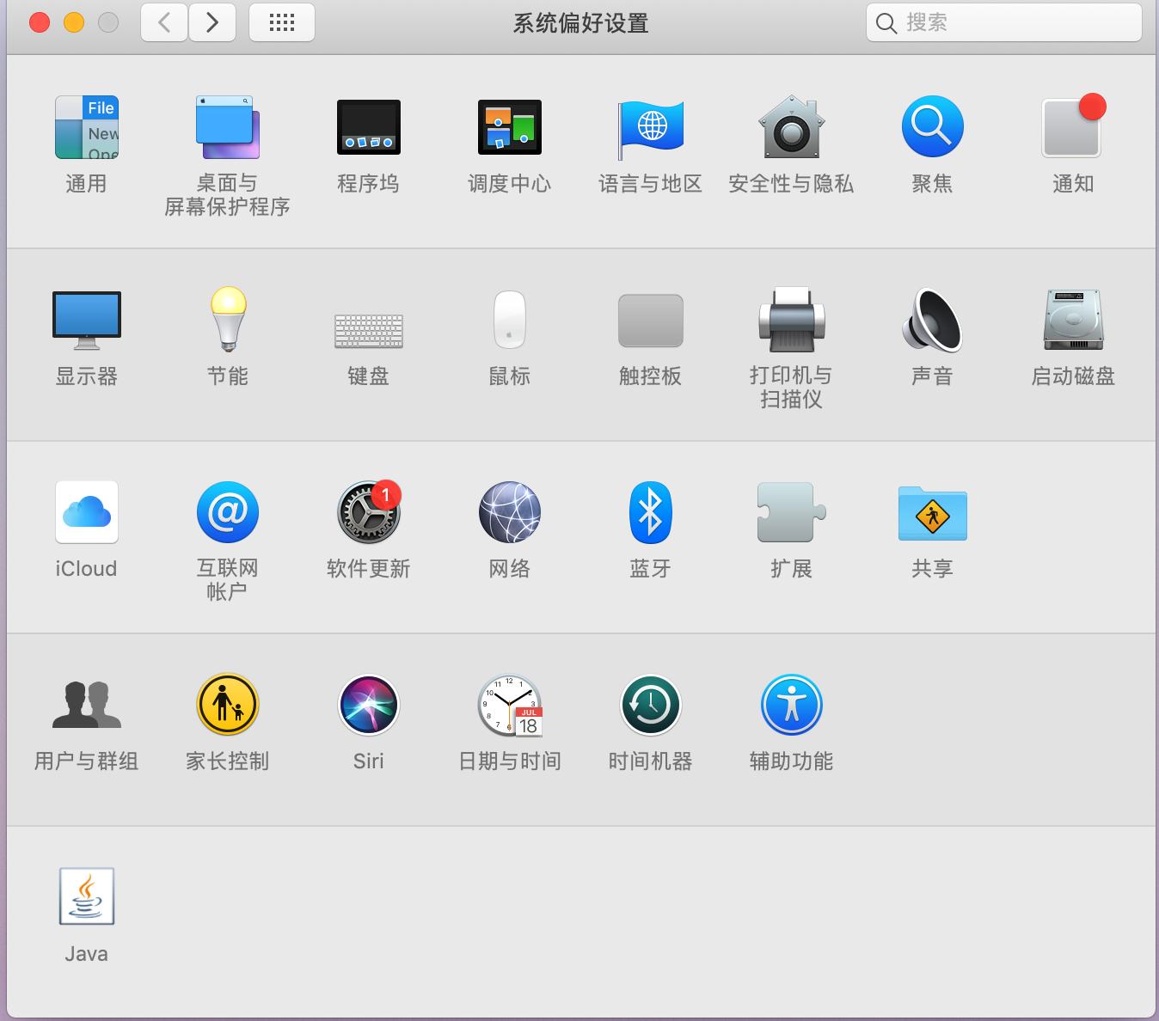
Task: Open 显示器 (Displays) settings
Action: tap(87, 320)
